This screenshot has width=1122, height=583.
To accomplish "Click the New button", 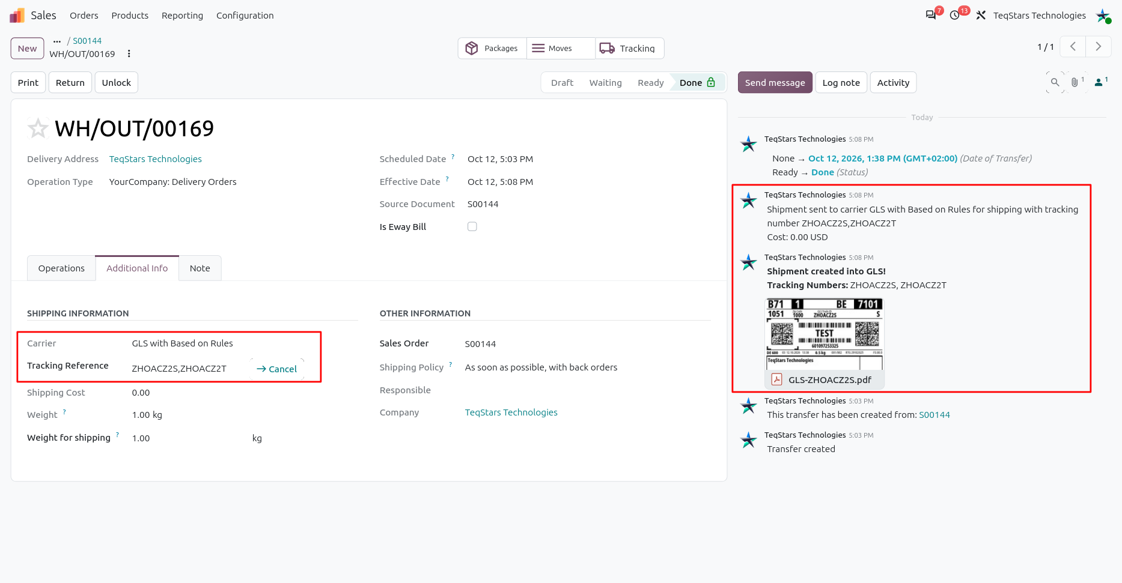I will tap(27, 49).
